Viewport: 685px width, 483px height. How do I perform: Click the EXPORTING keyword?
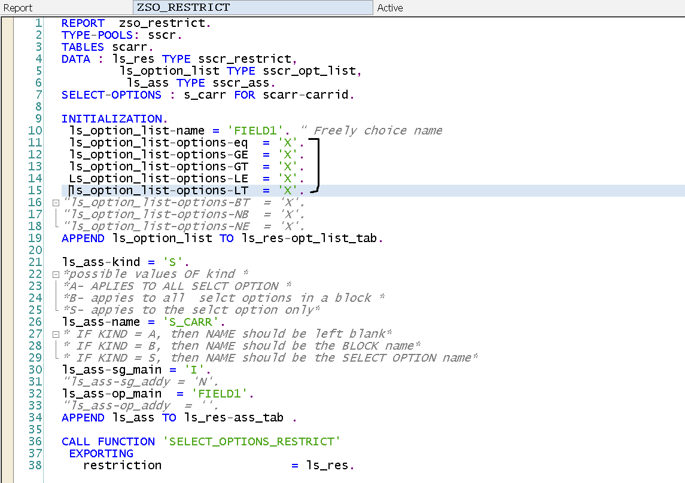[x=101, y=454]
